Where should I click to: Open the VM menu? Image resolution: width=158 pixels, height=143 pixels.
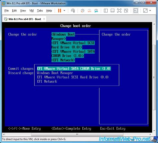pyautogui.click(x=31, y=11)
